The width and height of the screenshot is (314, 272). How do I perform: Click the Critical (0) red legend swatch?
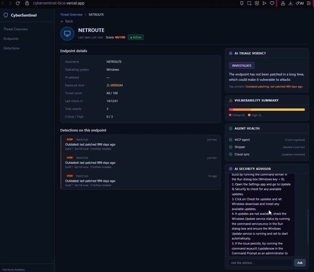click(x=231, y=115)
